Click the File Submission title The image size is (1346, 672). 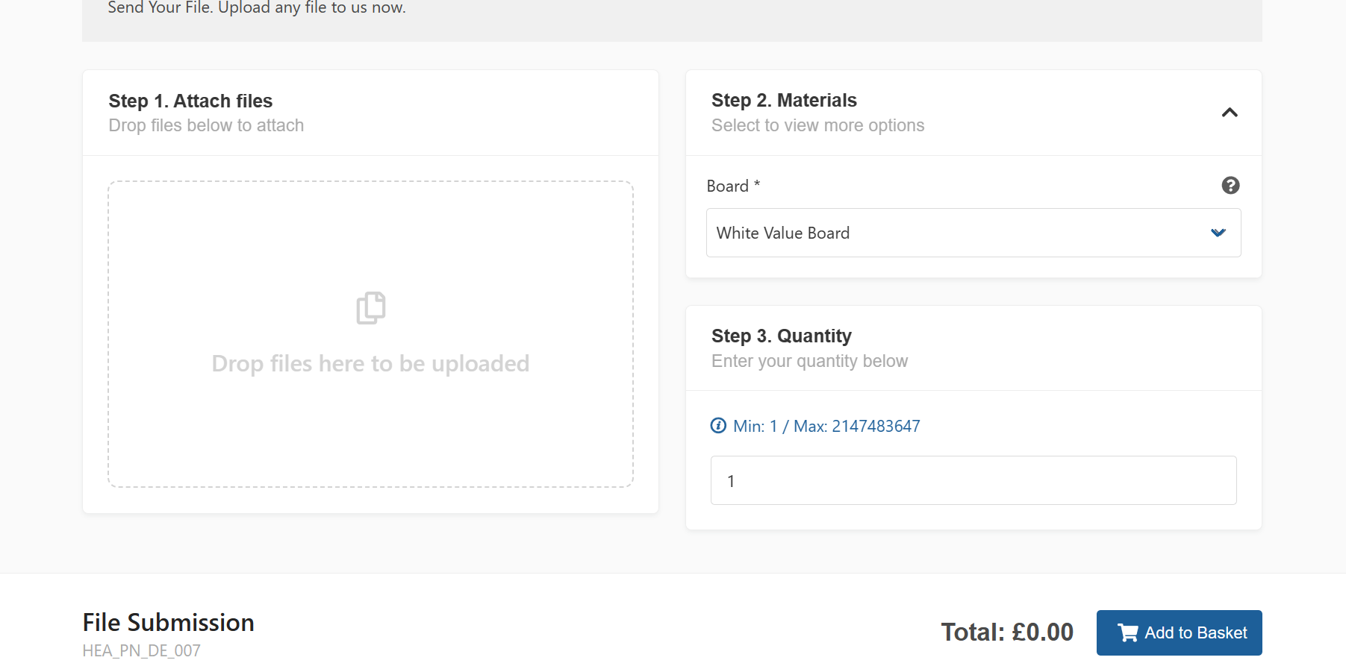point(168,622)
